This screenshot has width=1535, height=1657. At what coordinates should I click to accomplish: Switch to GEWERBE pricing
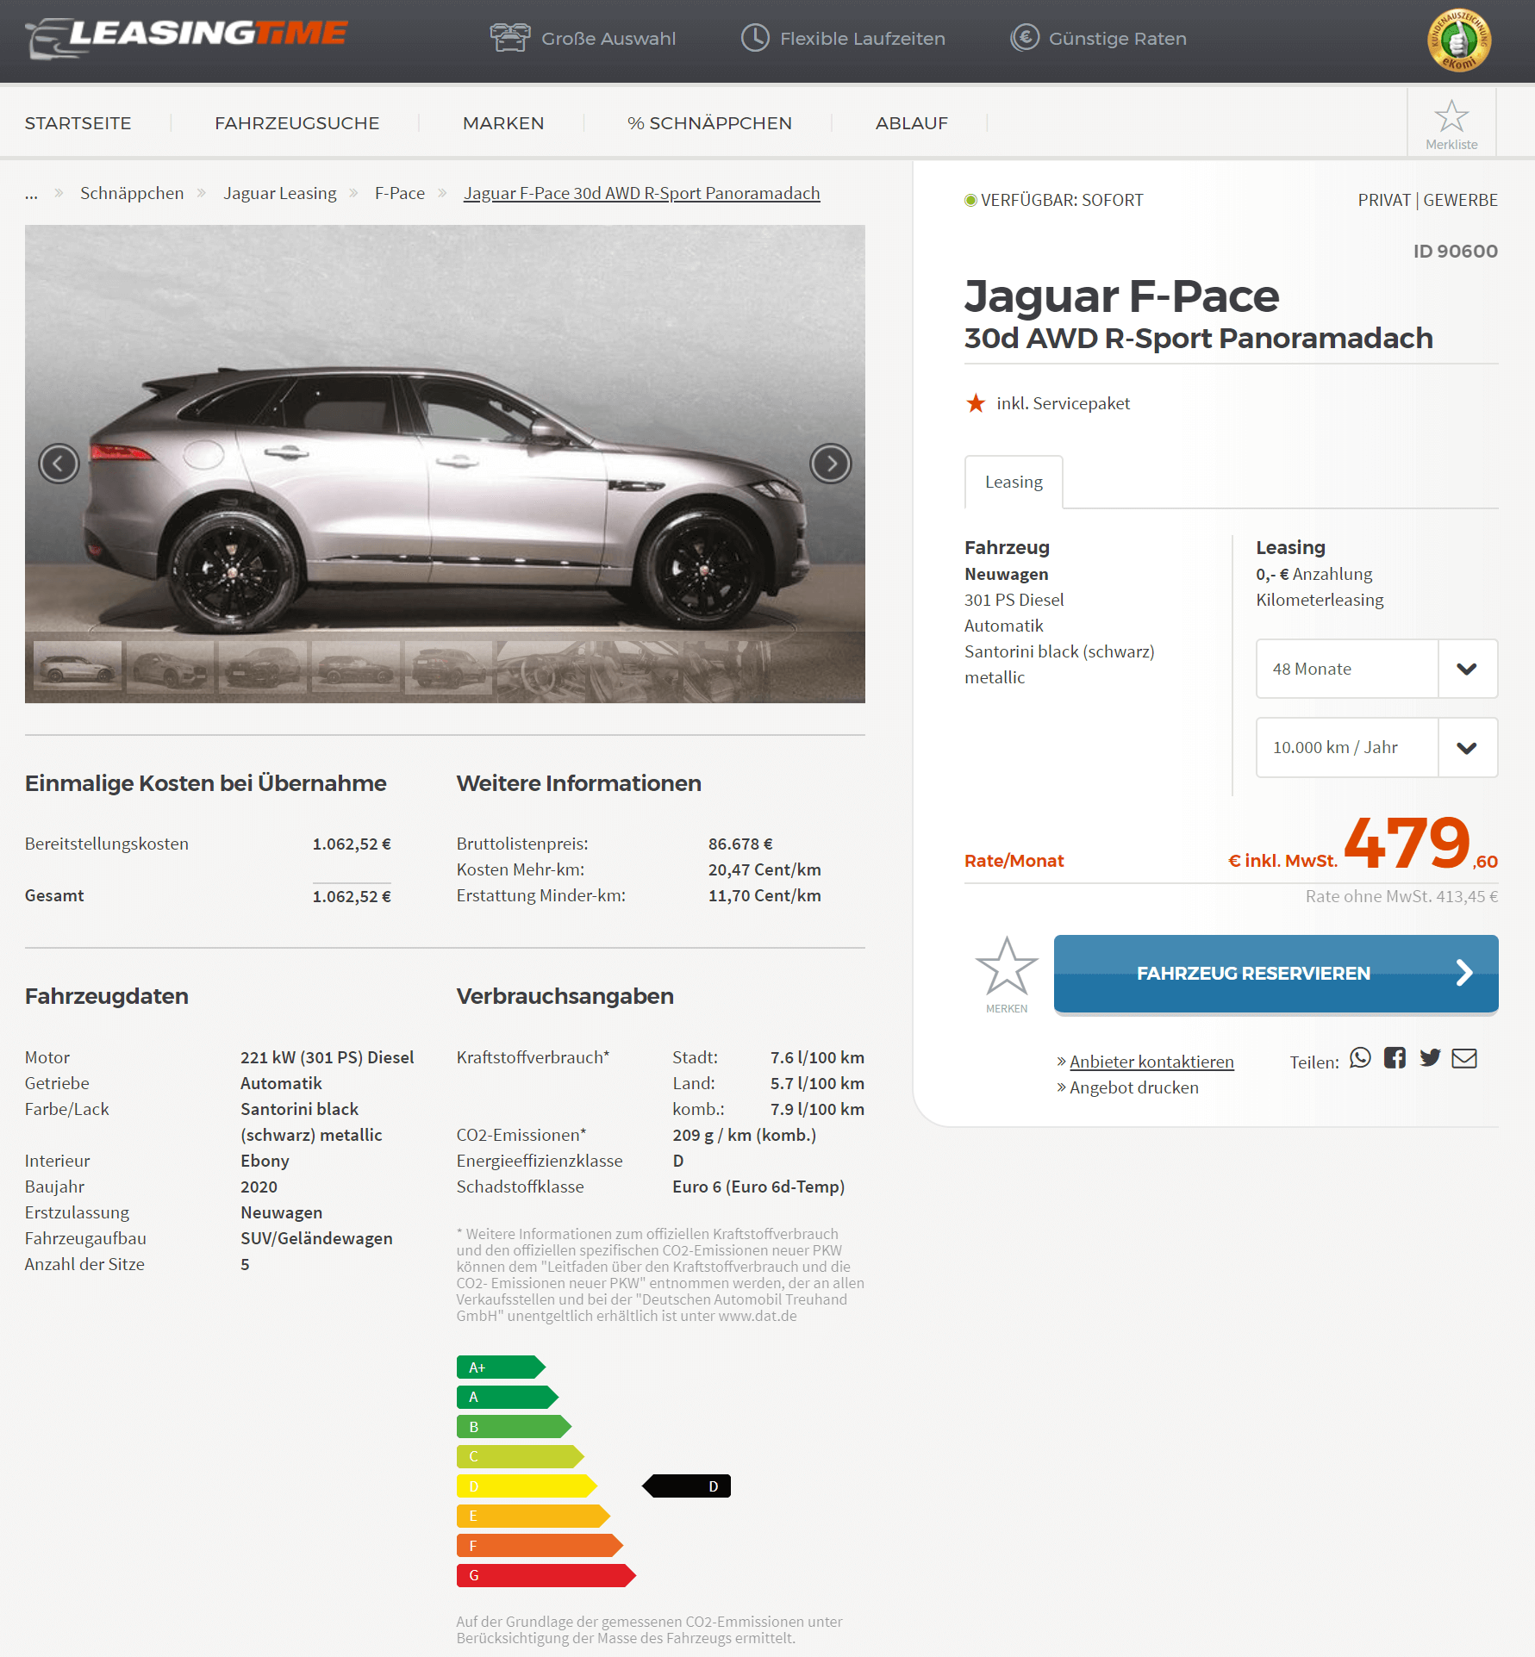[1460, 200]
